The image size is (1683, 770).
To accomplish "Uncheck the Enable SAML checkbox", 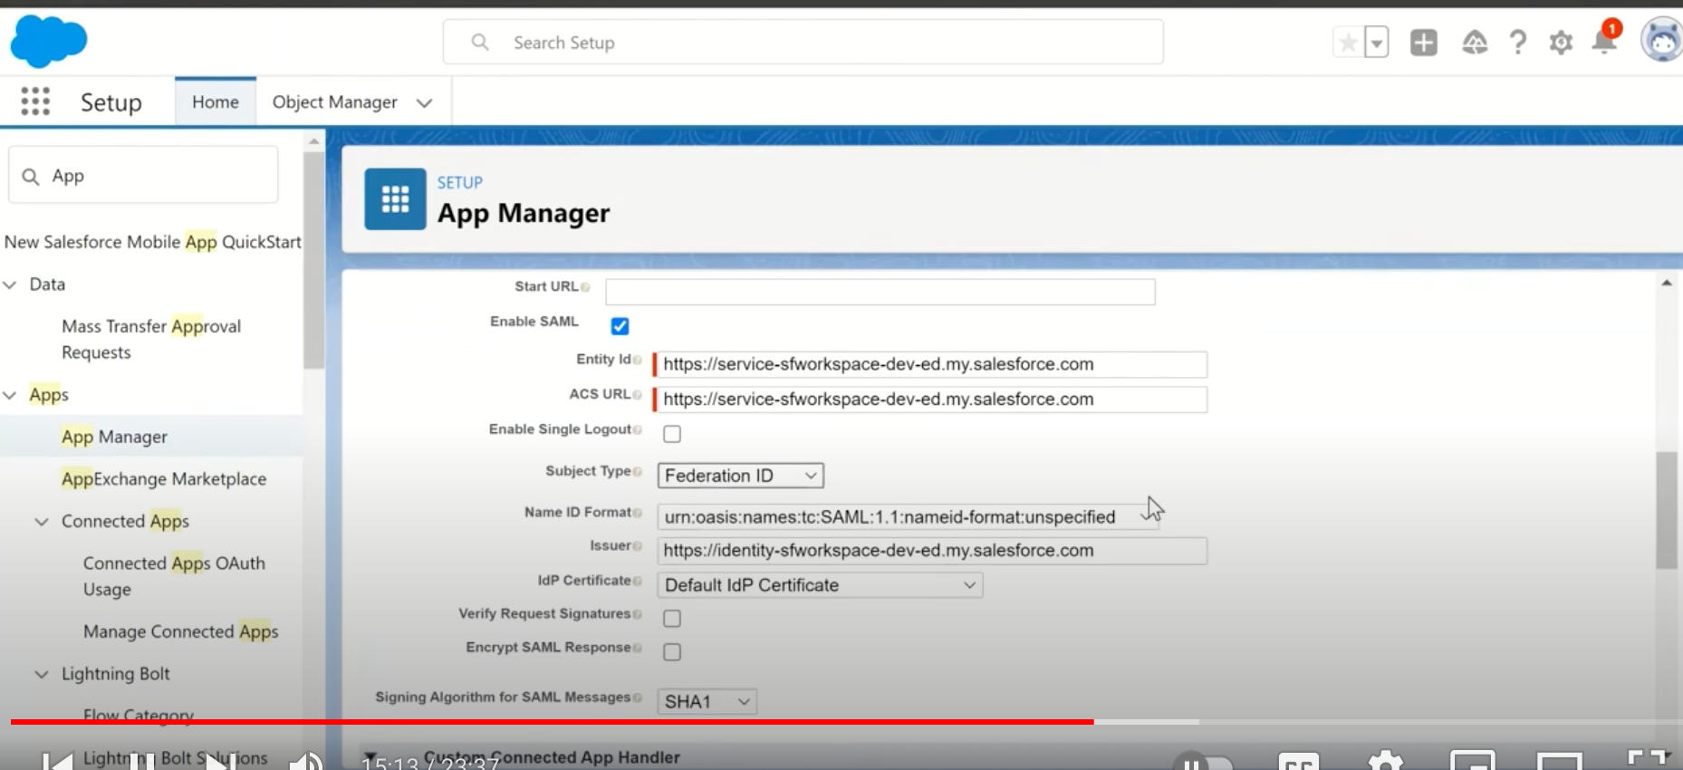I will [620, 326].
